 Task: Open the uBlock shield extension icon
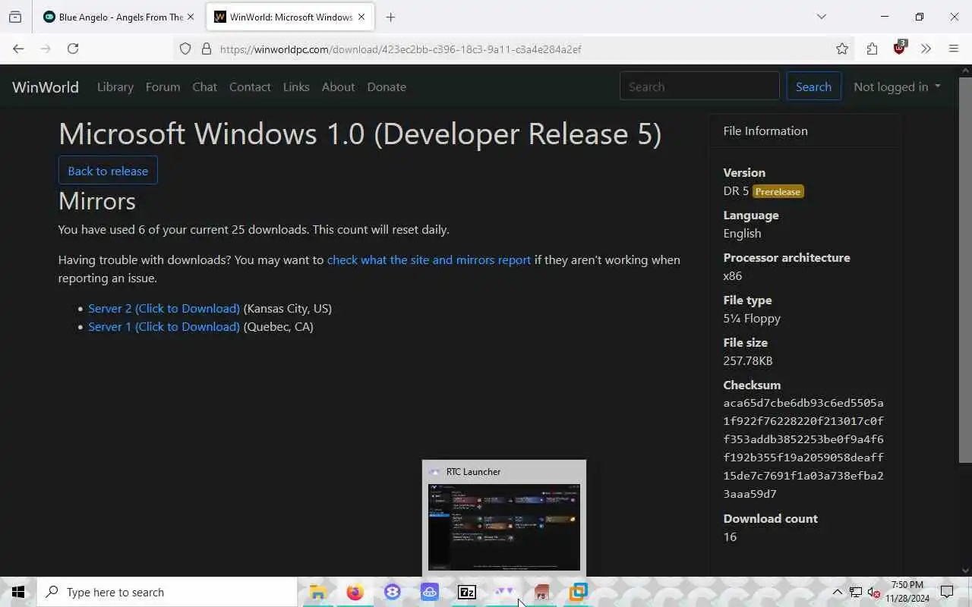900,48
